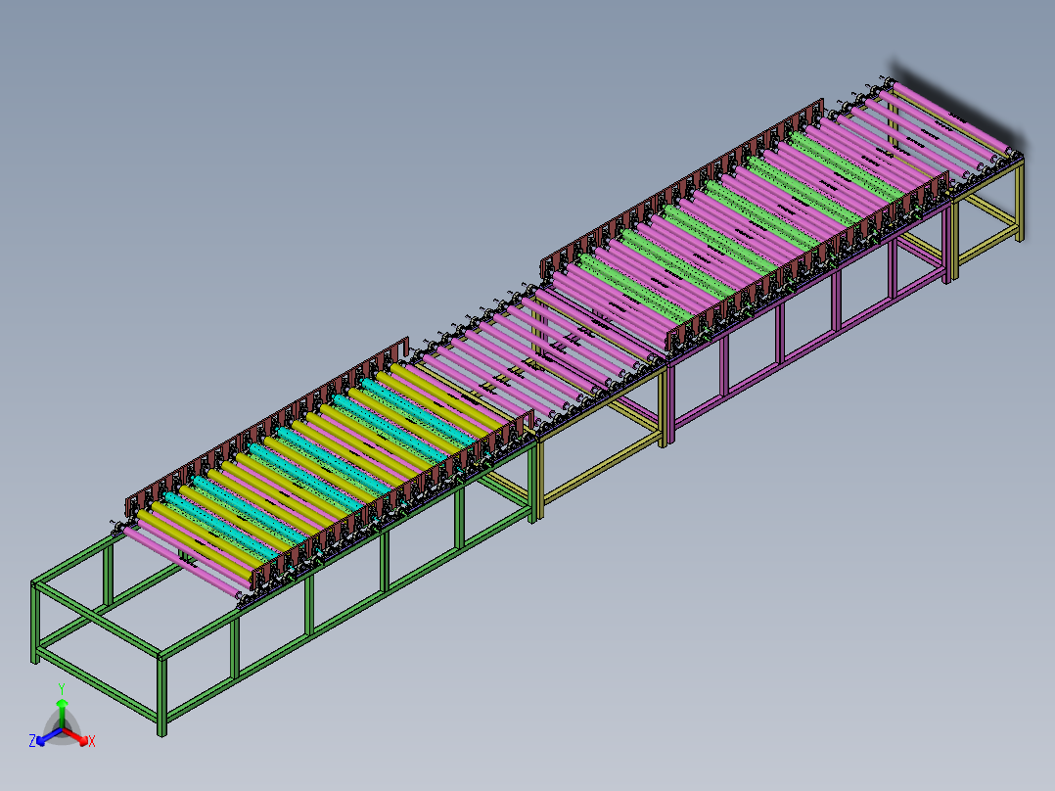This screenshot has height=791, width=1055.
Task: Click the red X axis of the orientation triad
Action: pos(76,736)
